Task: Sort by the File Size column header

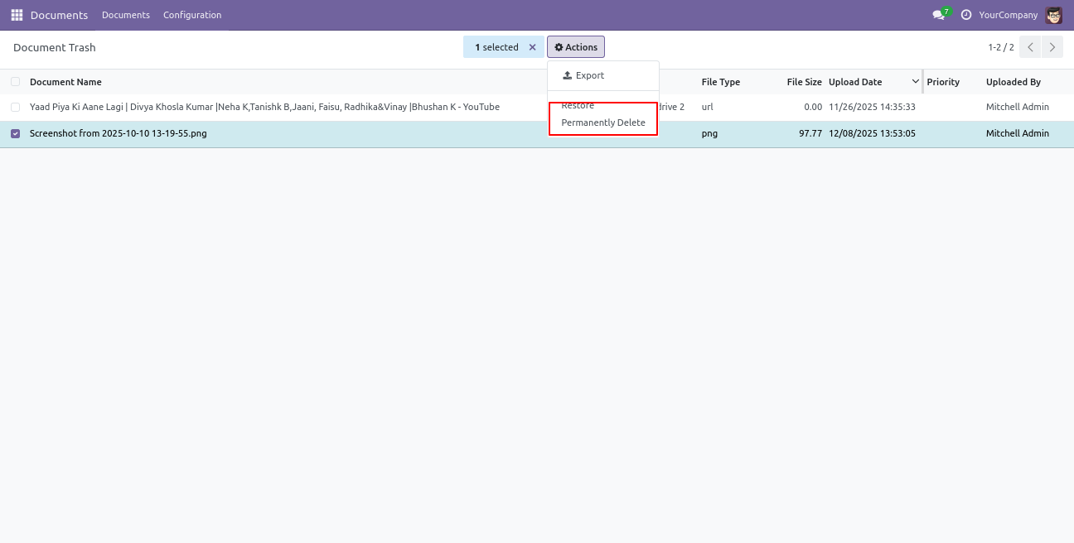Action: click(x=804, y=82)
